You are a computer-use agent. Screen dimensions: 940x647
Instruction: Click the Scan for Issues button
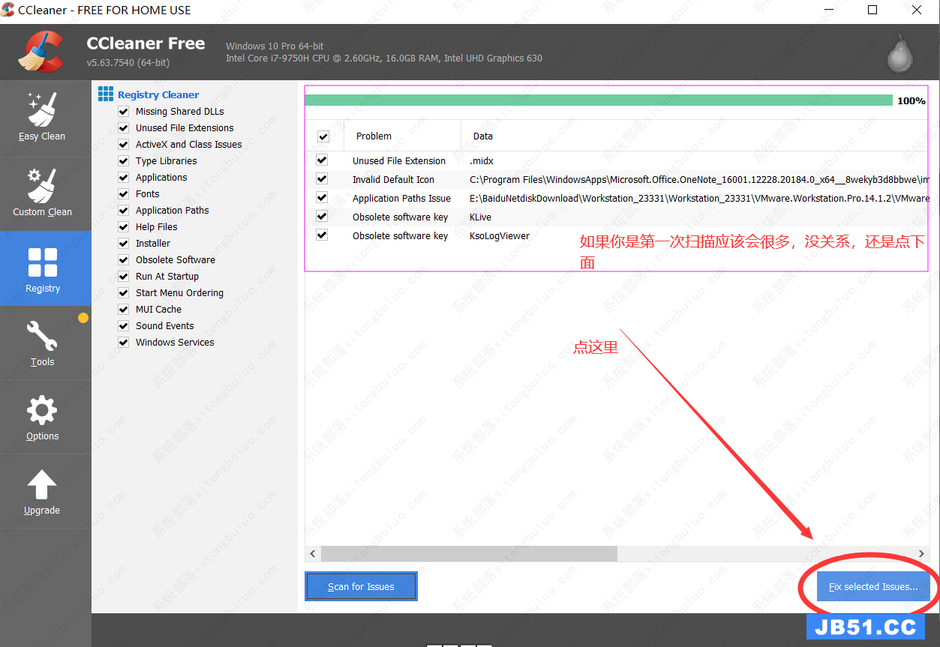coord(361,586)
